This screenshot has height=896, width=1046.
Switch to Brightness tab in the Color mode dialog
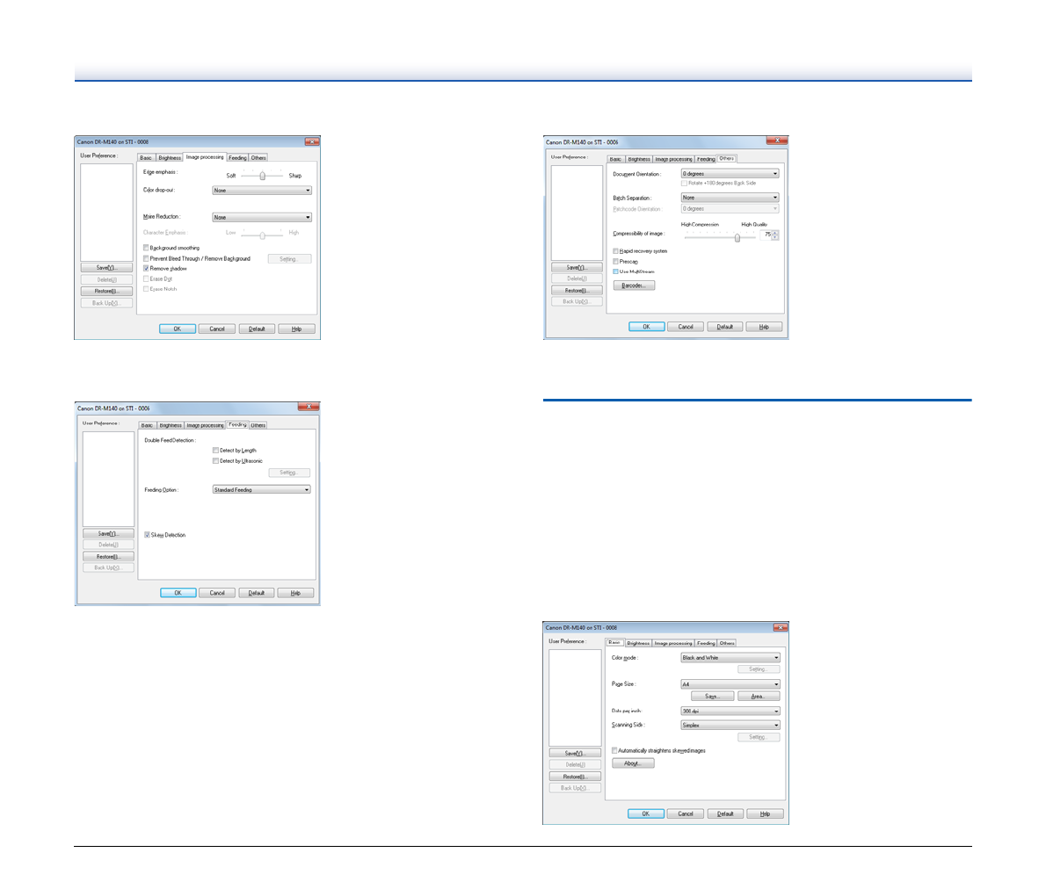click(638, 643)
